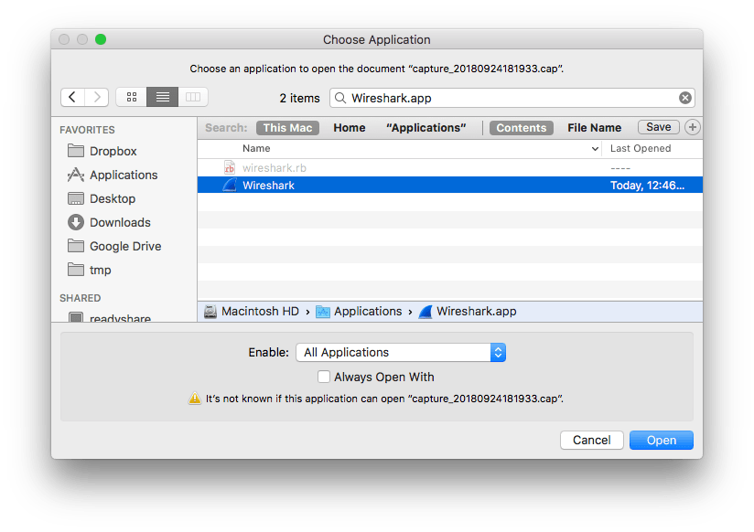The width and height of the screenshot is (754, 532).
Task: Click the Open button
Action: [x=661, y=440]
